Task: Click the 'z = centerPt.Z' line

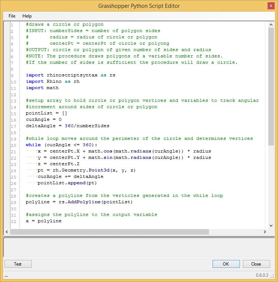Action: (59, 164)
